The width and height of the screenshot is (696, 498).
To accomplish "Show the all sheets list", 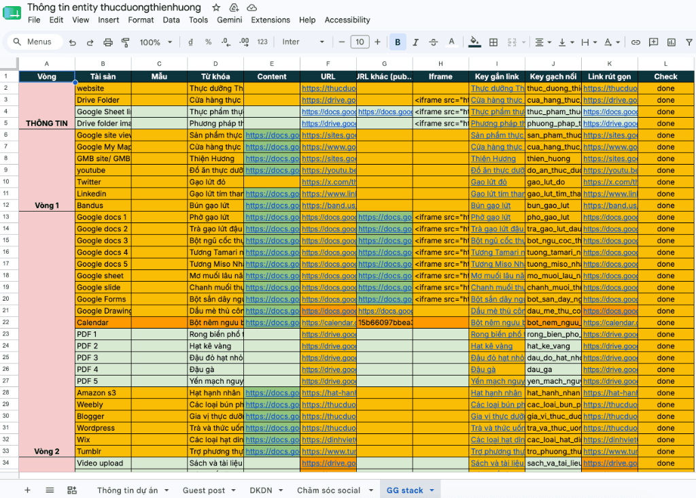I will [50, 490].
